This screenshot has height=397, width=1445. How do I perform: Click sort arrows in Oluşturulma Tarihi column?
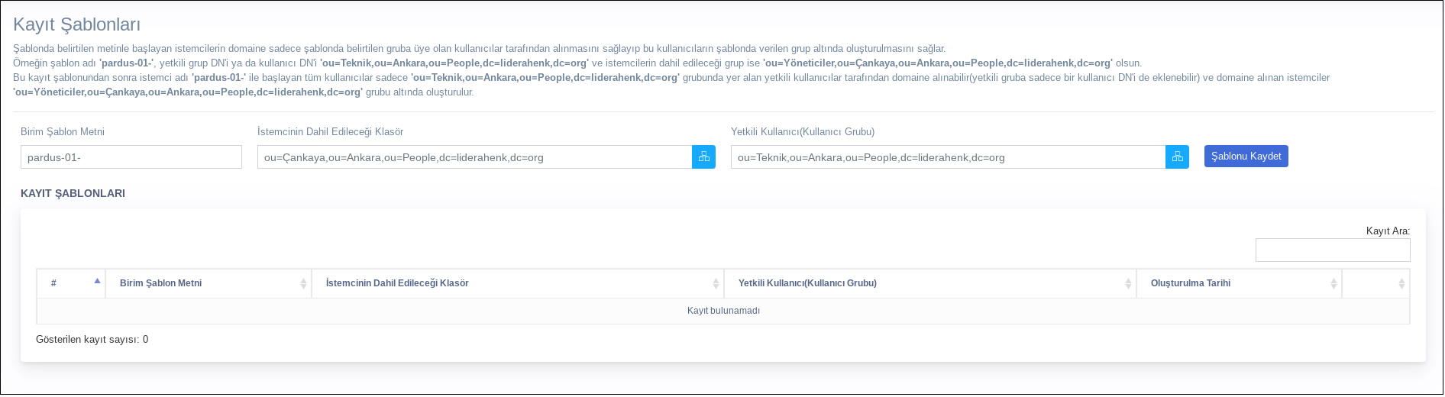pos(1333,284)
